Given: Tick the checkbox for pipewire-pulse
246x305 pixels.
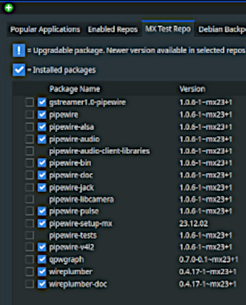Looking at the screenshot, I should point(30,211).
